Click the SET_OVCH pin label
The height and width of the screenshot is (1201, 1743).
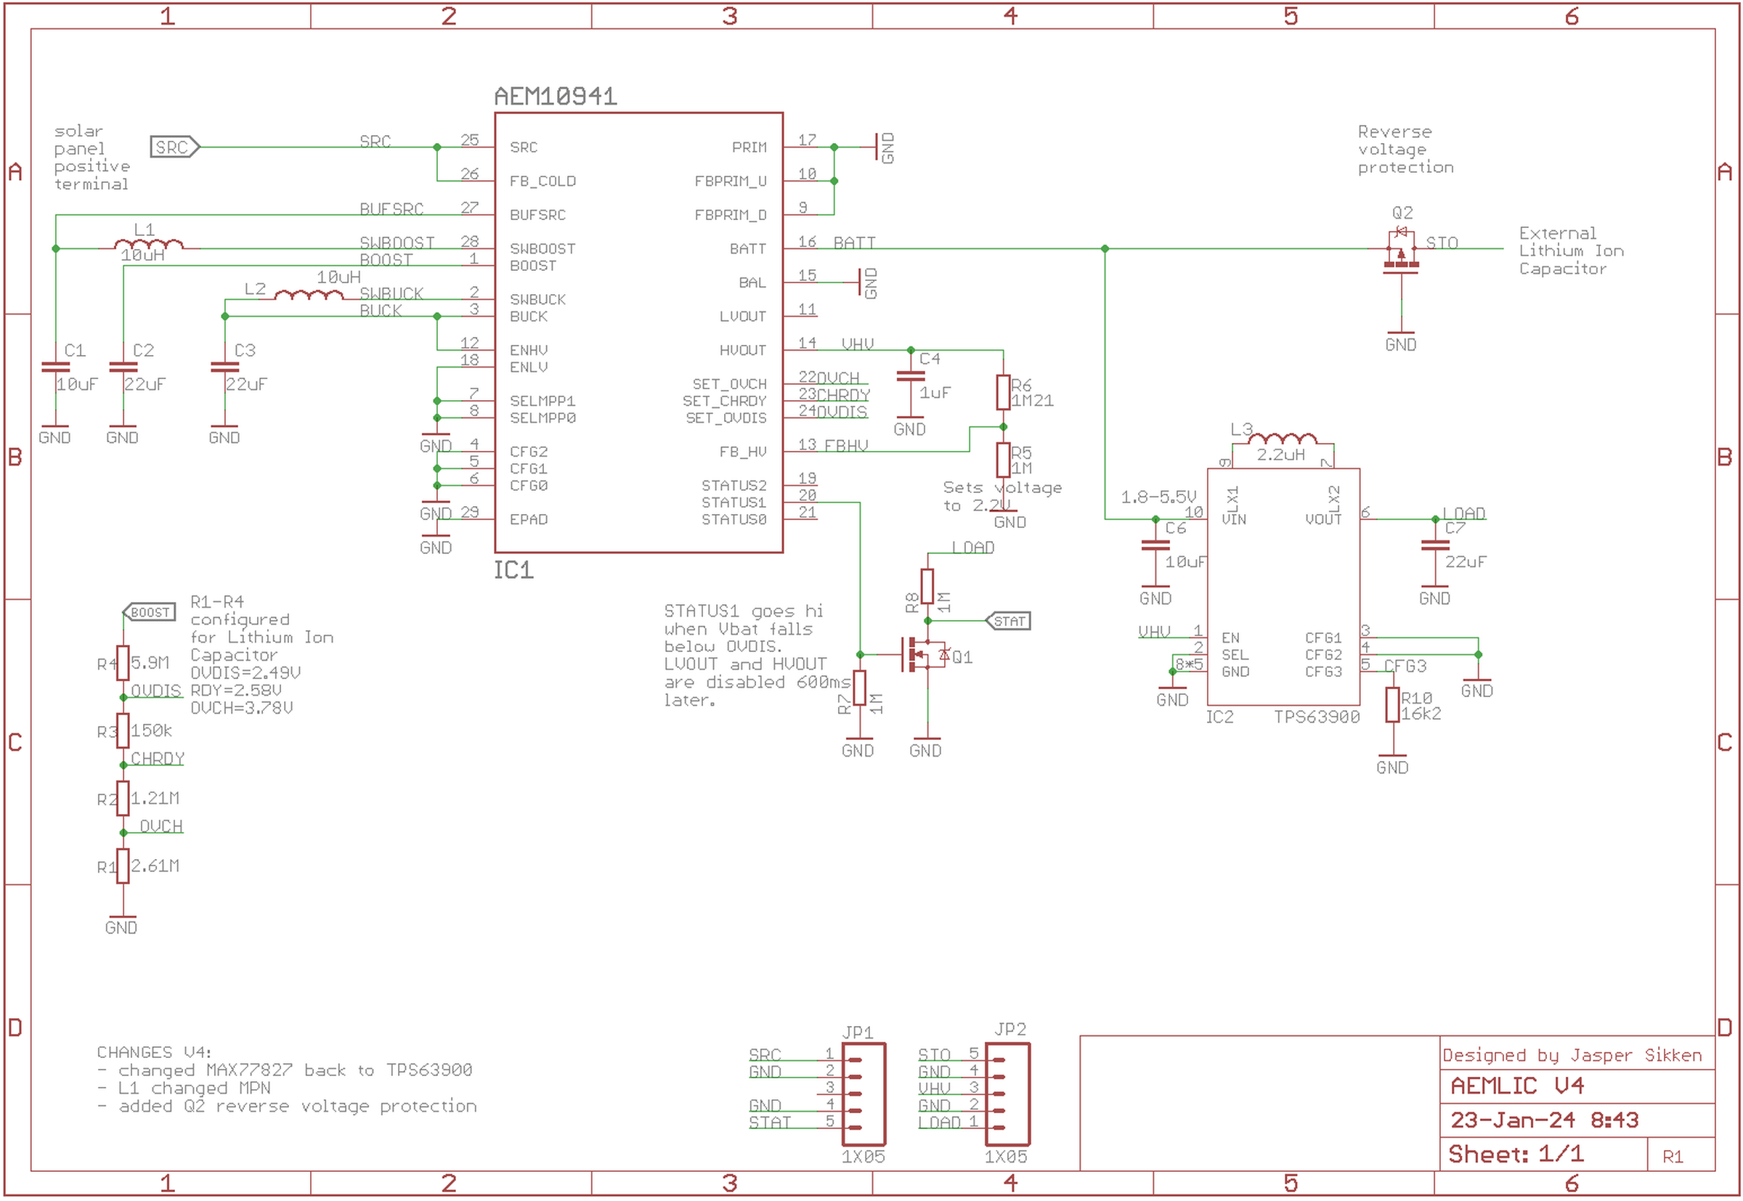[729, 385]
